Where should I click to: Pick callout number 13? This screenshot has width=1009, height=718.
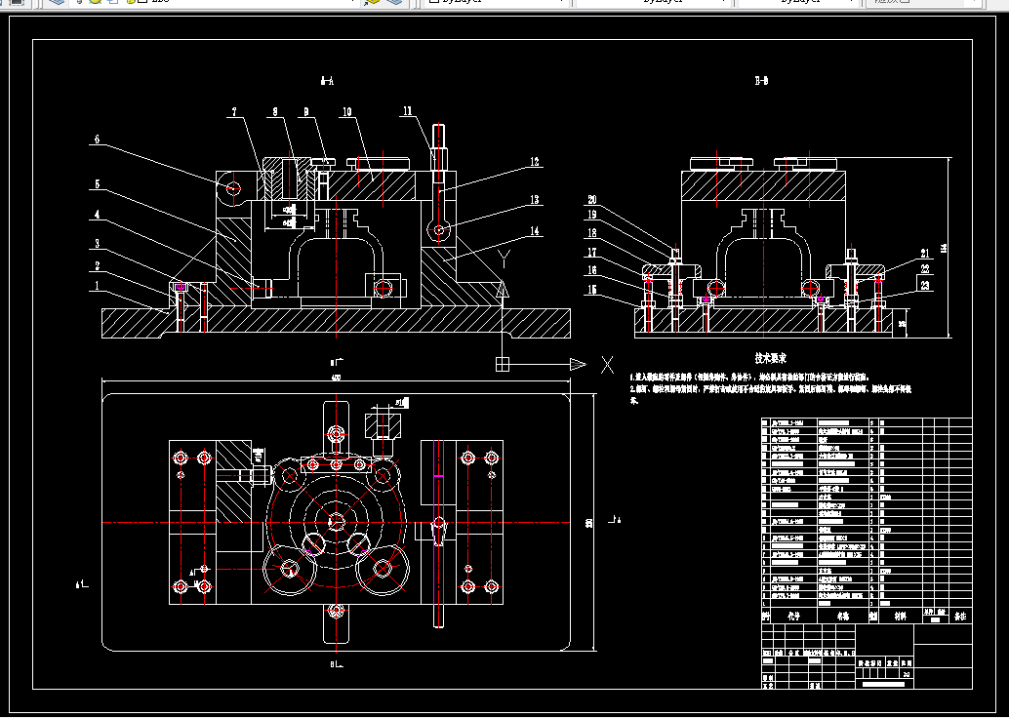point(535,200)
